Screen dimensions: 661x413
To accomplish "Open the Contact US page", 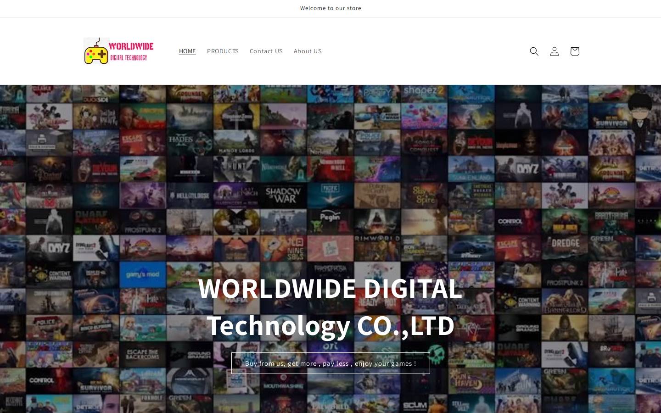I will (x=266, y=51).
